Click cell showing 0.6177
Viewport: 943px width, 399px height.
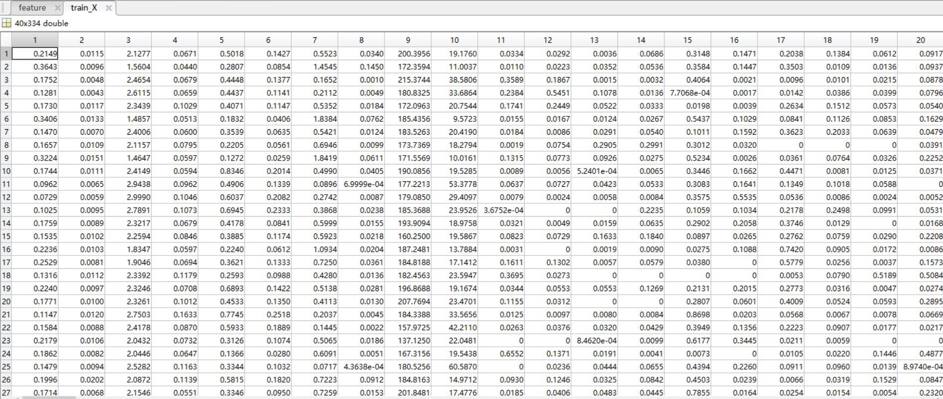688,340
